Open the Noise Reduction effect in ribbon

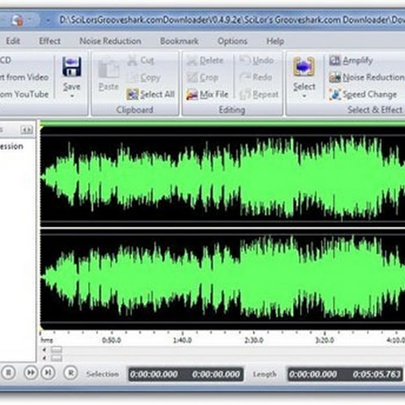(x=335, y=77)
